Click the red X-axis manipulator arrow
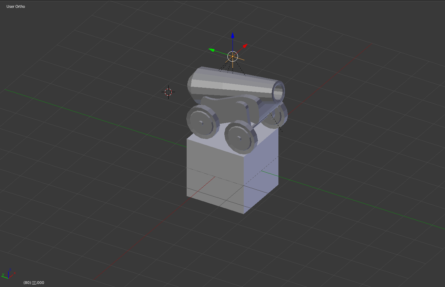 (x=245, y=46)
